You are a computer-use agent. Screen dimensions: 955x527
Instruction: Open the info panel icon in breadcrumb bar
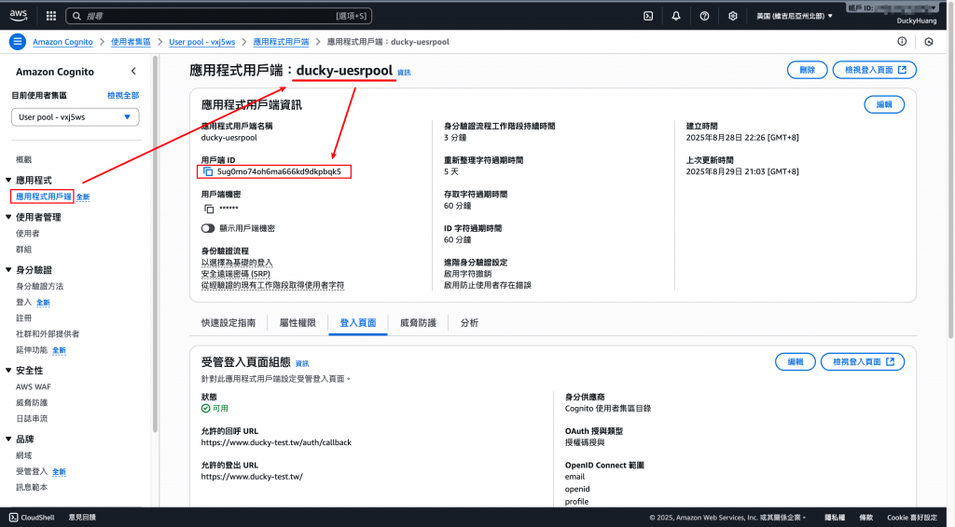point(902,41)
